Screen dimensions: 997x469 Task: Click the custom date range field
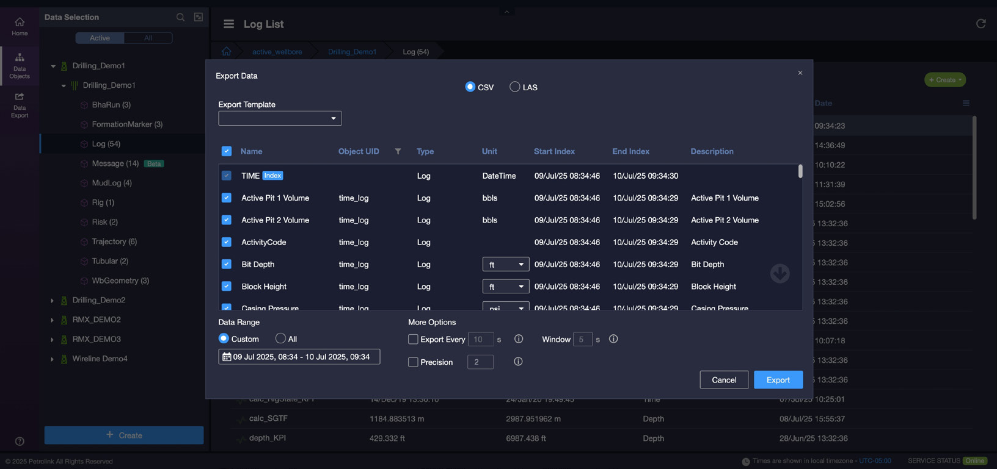(x=299, y=357)
